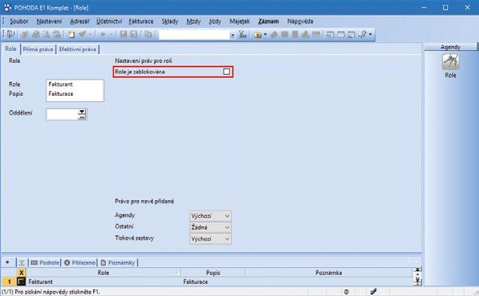Expand the arrow beside the help pointer icon

point(370,34)
